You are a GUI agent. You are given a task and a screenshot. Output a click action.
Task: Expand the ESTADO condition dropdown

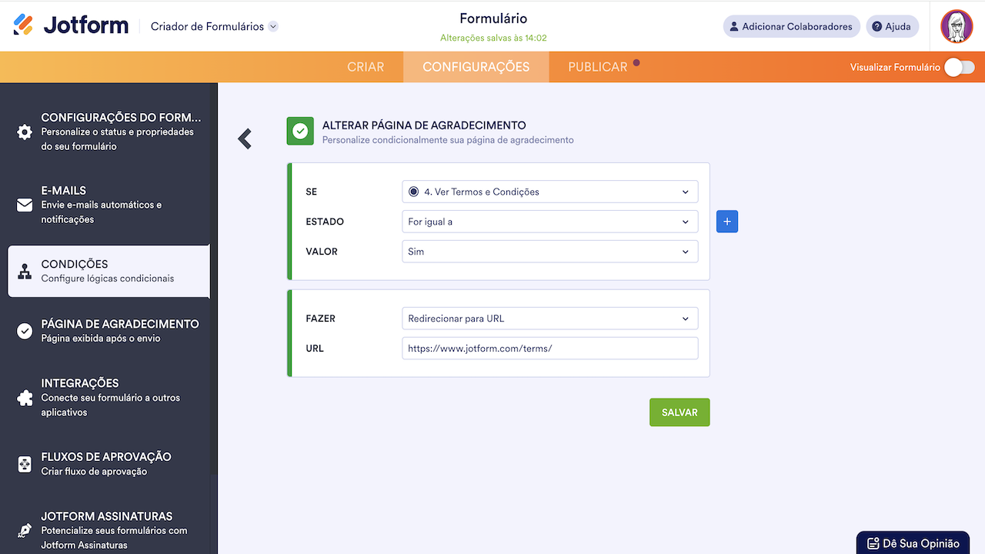point(549,222)
